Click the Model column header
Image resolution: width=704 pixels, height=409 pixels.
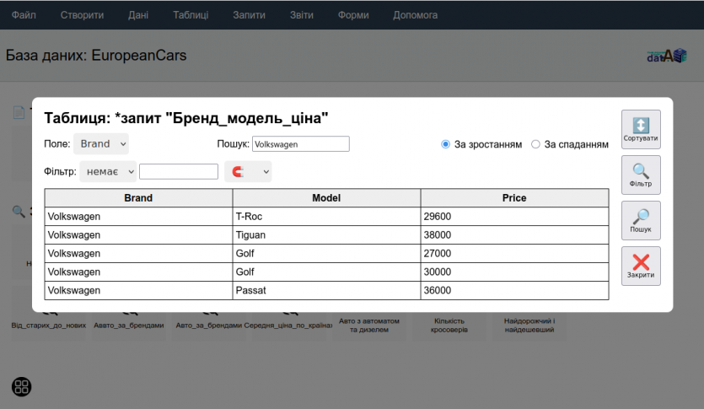(326, 198)
